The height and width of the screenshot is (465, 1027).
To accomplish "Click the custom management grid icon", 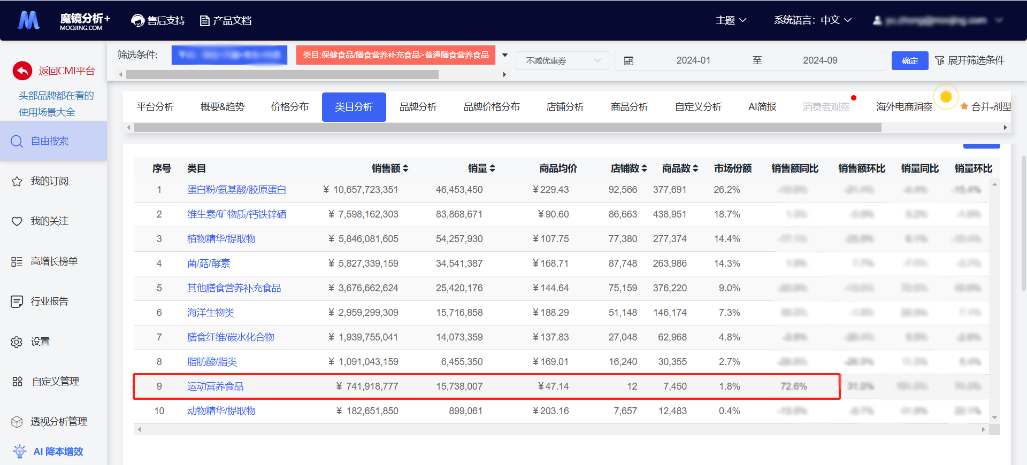I will coord(18,381).
